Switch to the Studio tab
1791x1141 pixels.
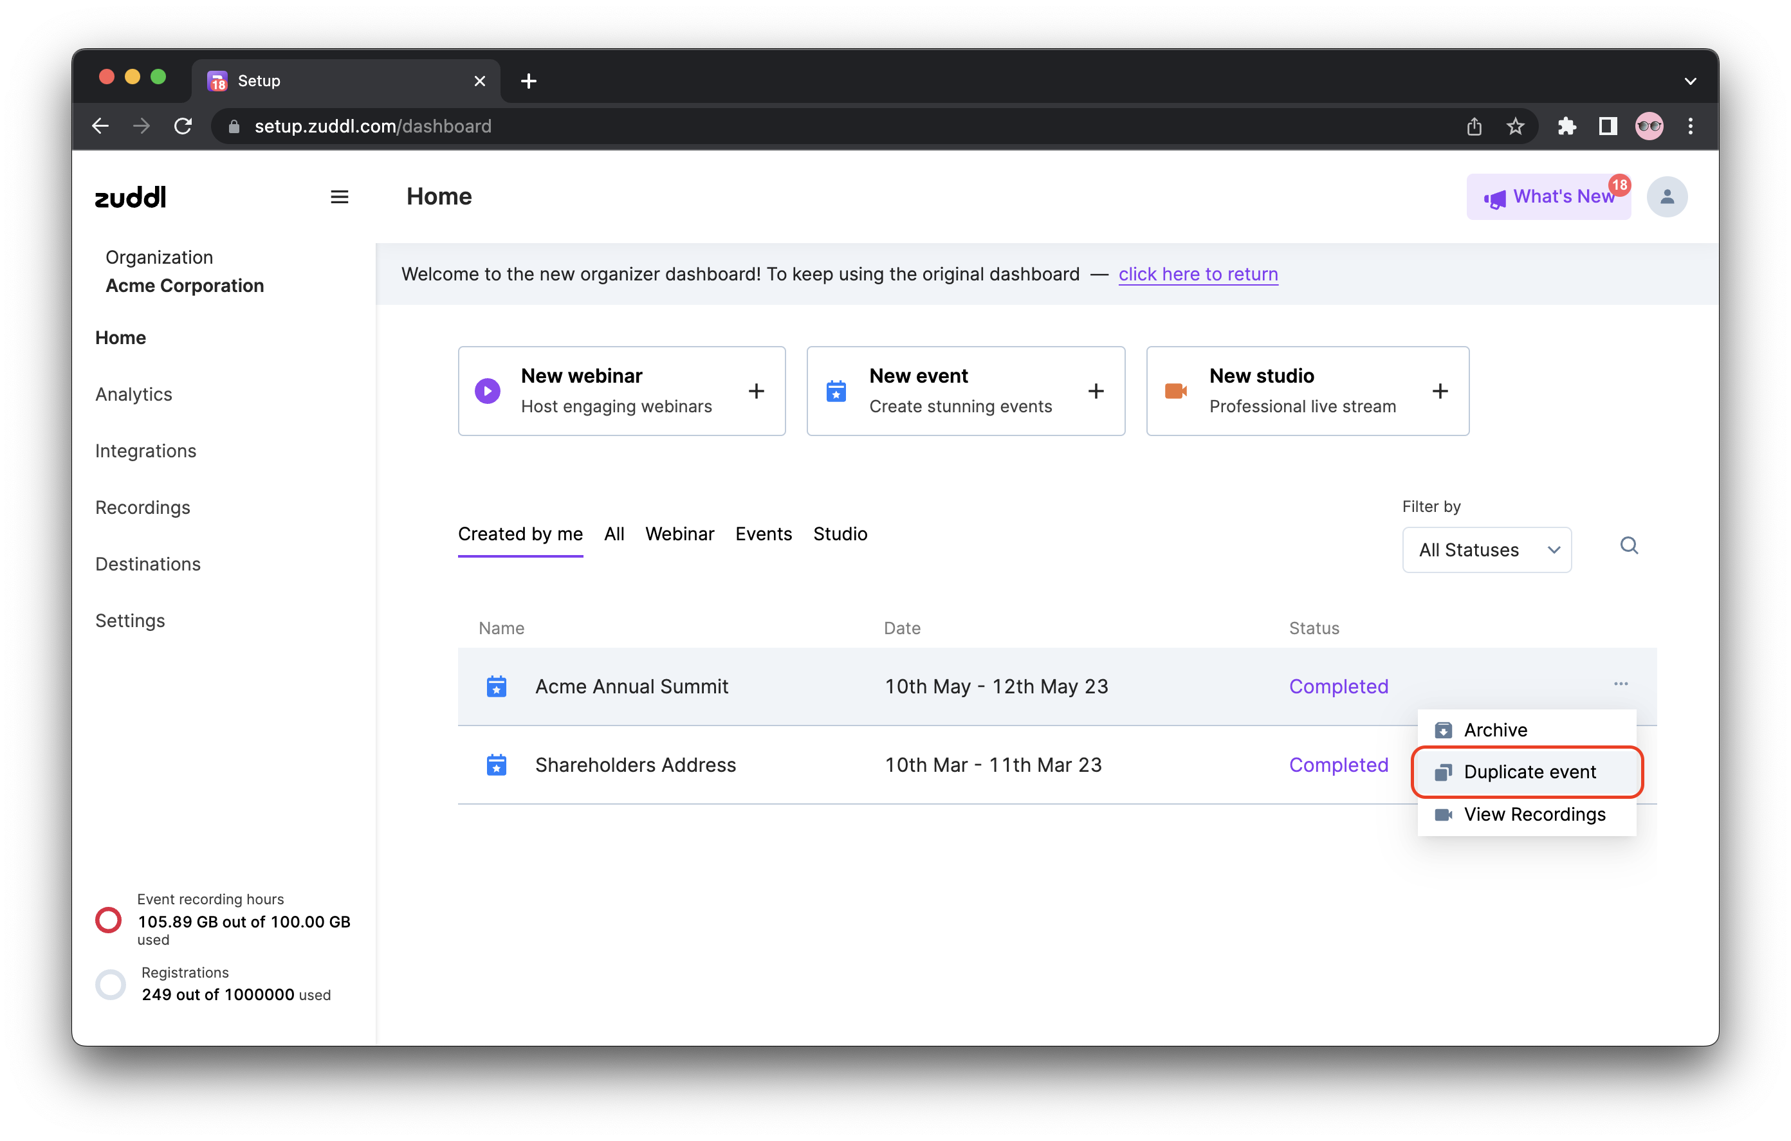click(840, 534)
